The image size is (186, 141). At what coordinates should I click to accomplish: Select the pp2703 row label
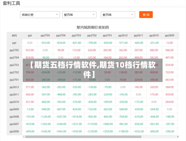point(14,65)
